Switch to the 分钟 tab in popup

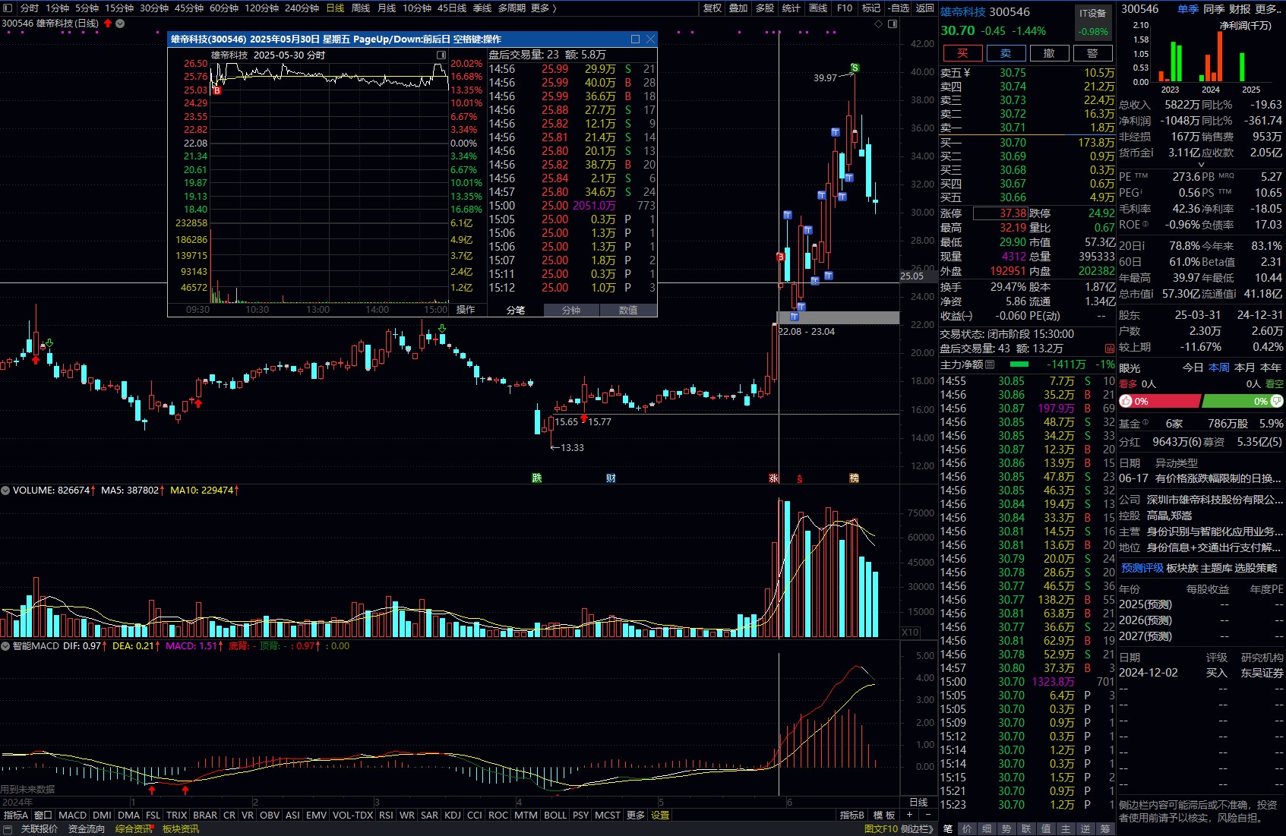[571, 310]
